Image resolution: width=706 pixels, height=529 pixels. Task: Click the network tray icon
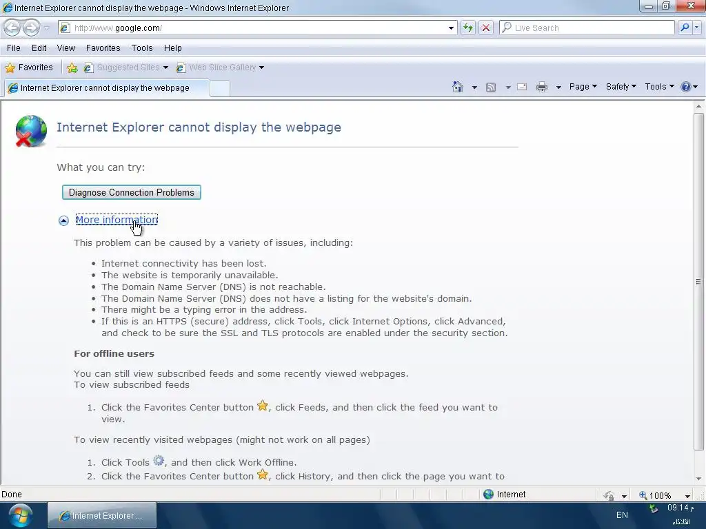pos(654,509)
